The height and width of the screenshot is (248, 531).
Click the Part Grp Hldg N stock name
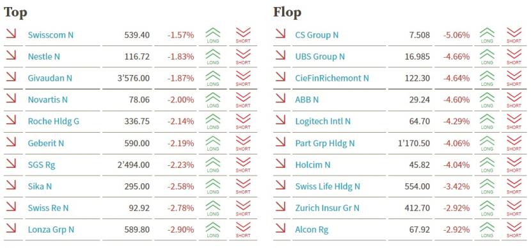325,144
